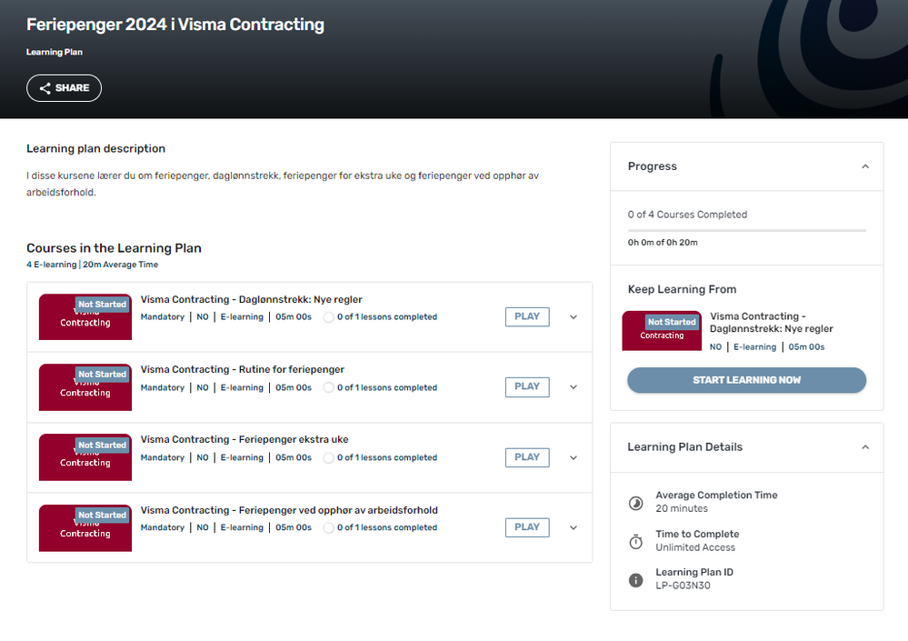Viewport: 908px width, 641px height.
Task: Expand the Feriepenger ekstra uke course row
Action: click(x=574, y=458)
